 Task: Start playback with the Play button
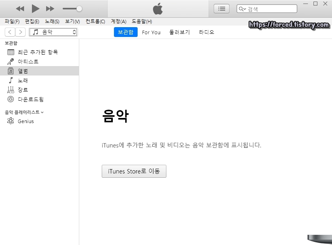pos(35,9)
